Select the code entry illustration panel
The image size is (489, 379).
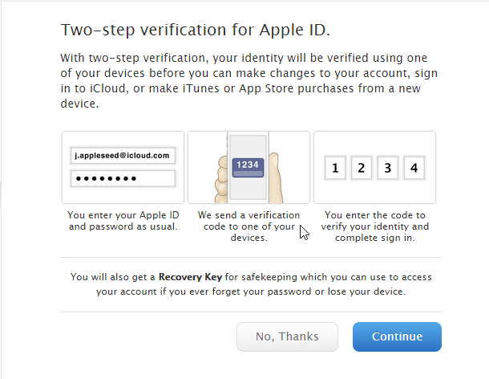pos(374,167)
